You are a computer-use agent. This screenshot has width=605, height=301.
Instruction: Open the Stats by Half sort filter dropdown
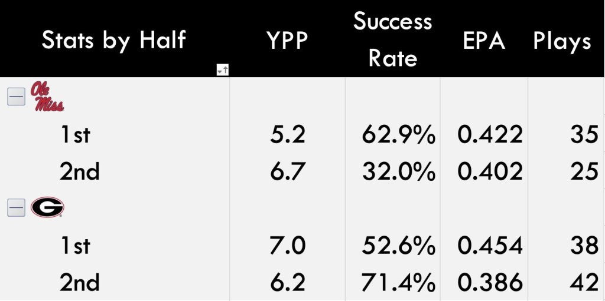point(222,71)
